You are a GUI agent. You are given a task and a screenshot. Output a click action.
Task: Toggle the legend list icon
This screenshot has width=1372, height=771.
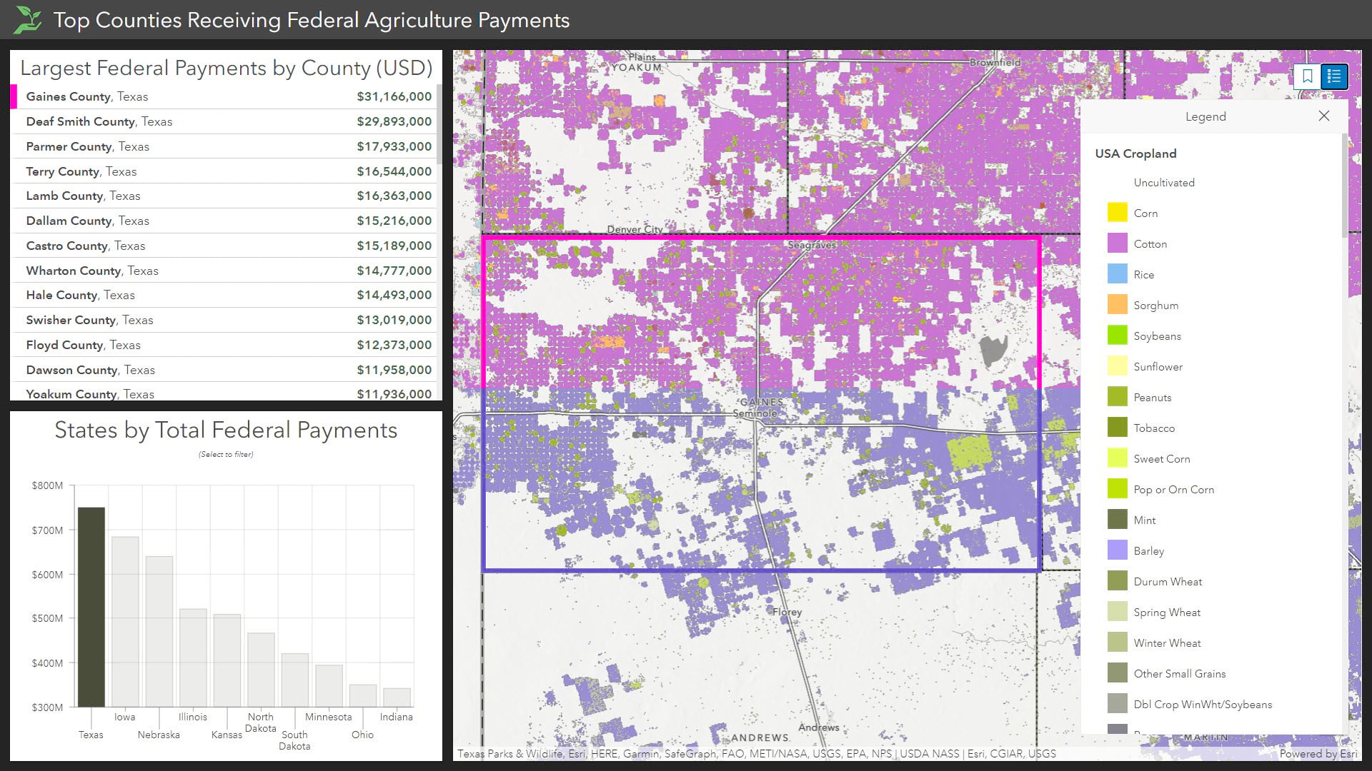pyautogui.click(x=1334, y=76)
